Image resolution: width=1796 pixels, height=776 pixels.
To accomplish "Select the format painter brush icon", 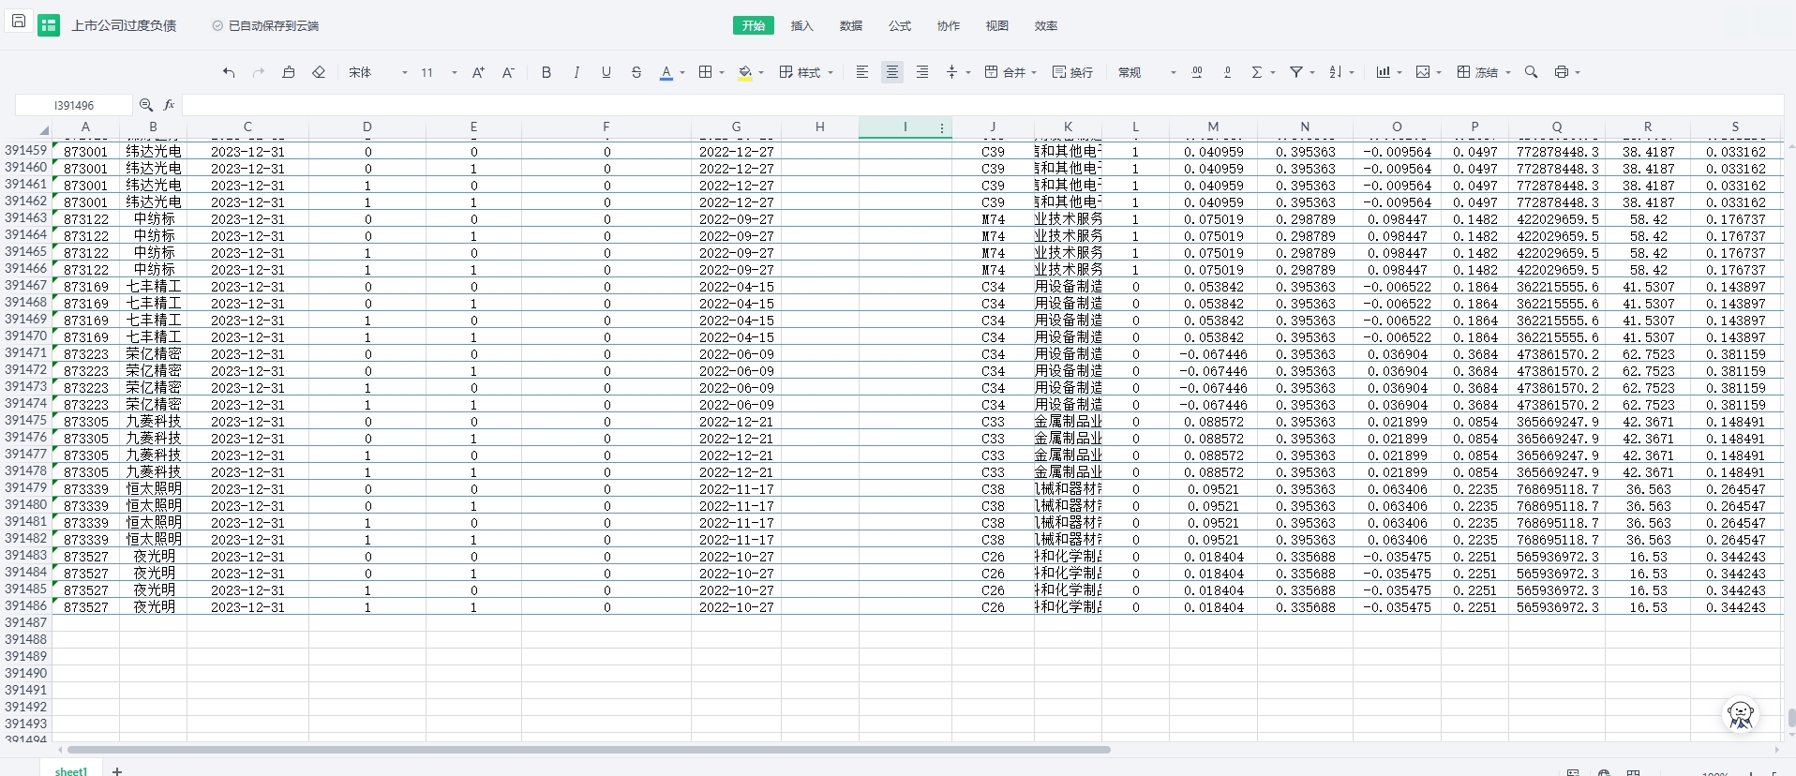I will tap(289, 72).
